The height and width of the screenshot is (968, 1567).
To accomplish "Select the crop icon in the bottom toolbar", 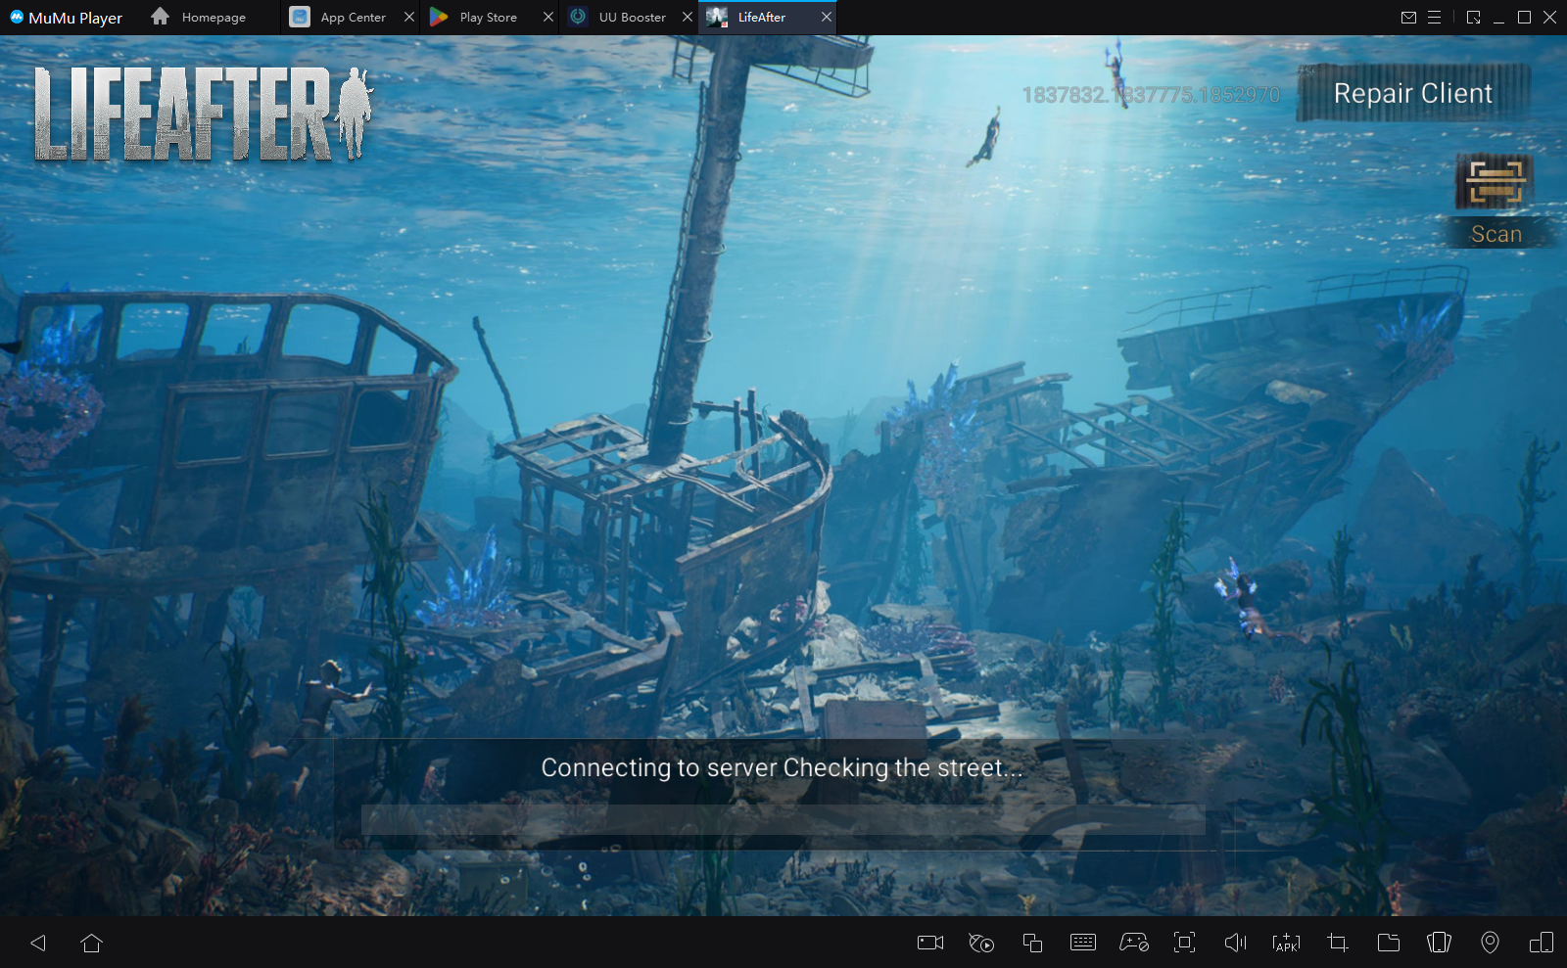I will pyautogui.click(x=1337, y=943).
